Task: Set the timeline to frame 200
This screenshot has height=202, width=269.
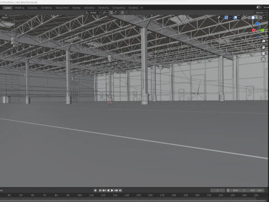Action: 197,195
